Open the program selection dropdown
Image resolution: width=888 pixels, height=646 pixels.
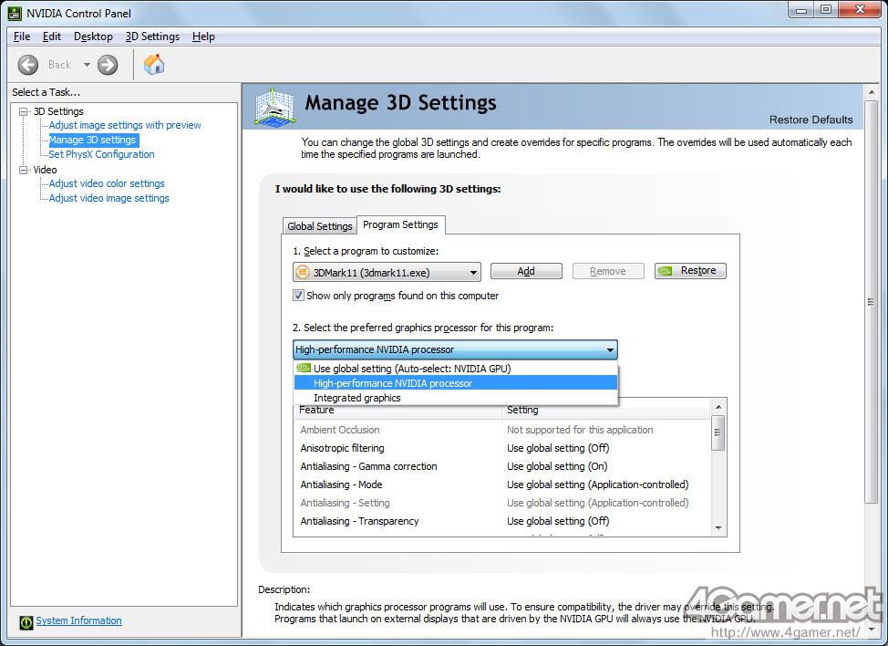tap(387, 272)
